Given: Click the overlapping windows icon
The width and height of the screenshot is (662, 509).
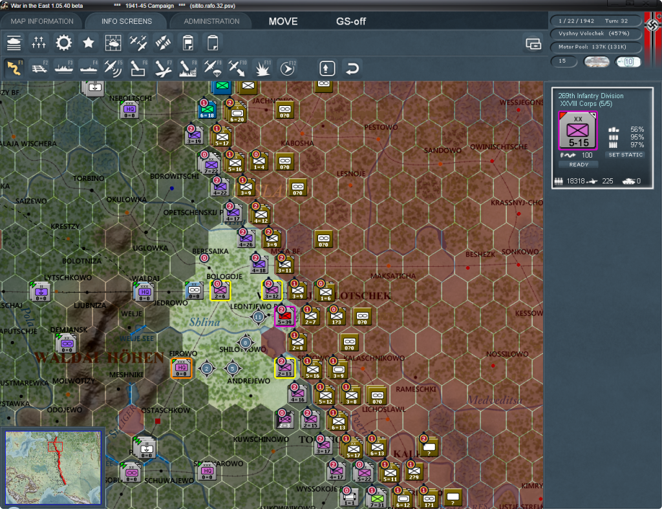Looking at the screenshot, I should (x=533, y=43).
